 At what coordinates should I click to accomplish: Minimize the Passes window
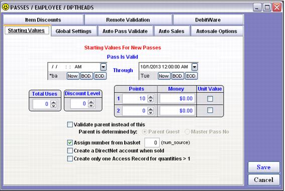click(x=257, y=8)
